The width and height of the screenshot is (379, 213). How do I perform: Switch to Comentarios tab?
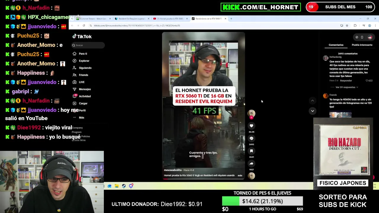click(x=336, y=45)
